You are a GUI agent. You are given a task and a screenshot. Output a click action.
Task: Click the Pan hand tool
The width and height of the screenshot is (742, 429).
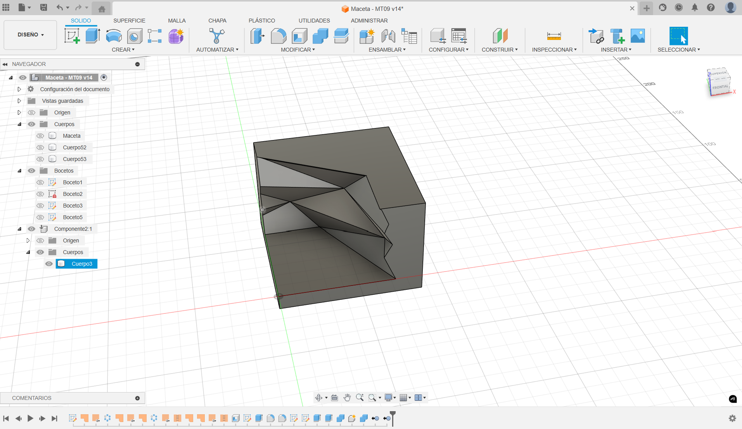(347, 398)
